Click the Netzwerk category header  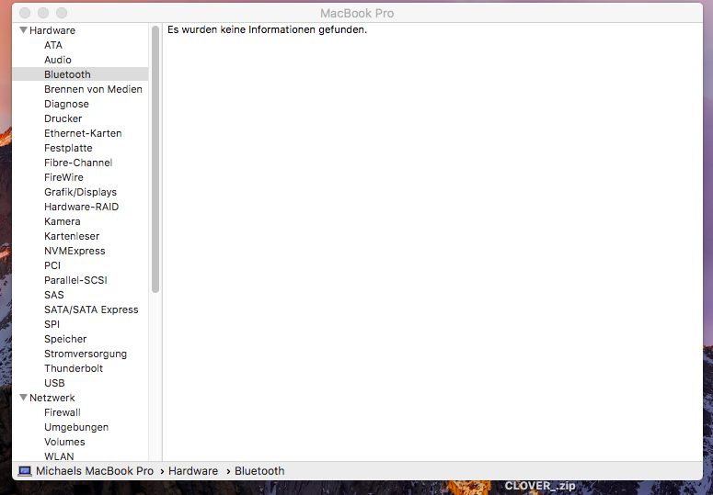pos(52,398)
